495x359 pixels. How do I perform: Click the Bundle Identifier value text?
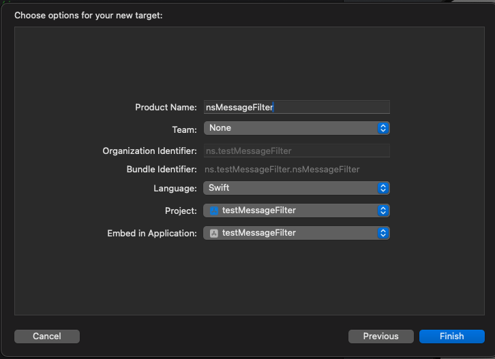282,170
